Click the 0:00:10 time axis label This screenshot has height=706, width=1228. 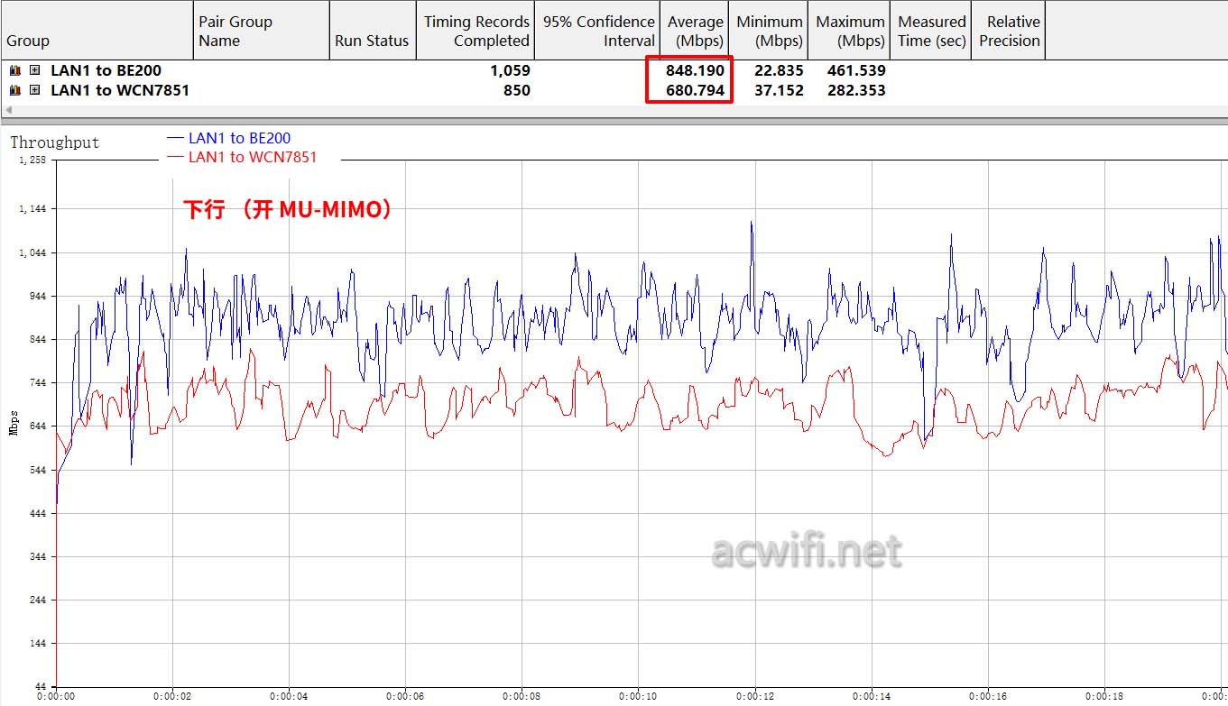click(x=638, y=697)
